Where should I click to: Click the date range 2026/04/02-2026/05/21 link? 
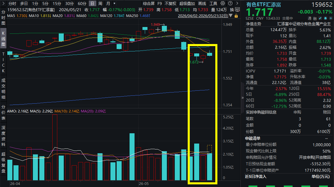click(x=203, y=16)
